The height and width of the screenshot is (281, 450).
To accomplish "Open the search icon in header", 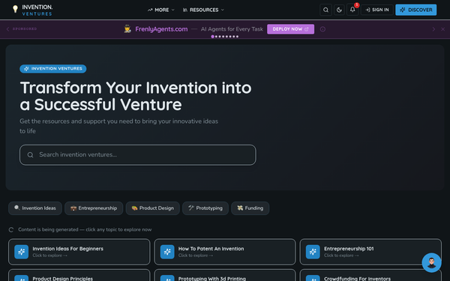I will click(x=325, y=10).
